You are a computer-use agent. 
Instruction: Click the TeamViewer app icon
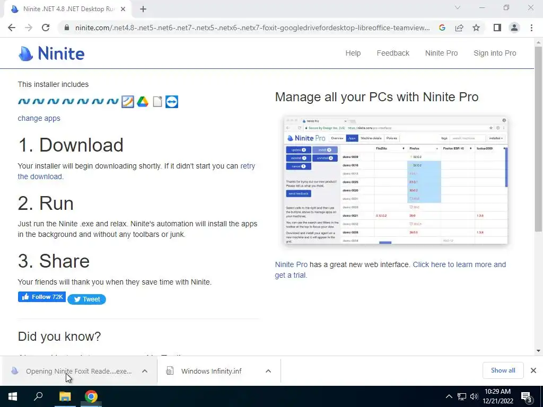(x=172, y=102)
